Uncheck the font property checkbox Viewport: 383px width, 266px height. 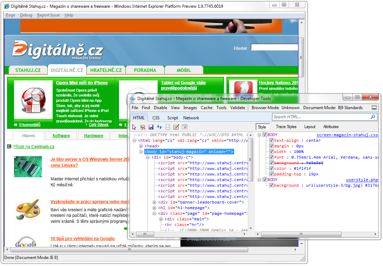pyautogui.click(x=271, y=157)
